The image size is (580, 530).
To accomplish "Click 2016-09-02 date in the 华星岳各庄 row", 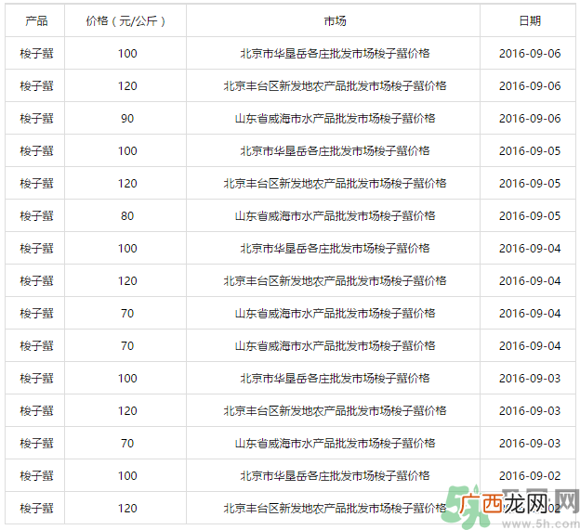I will click(x=530, y=476).
